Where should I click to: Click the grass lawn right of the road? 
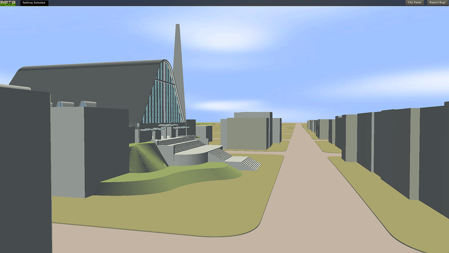click(x=374, y=195)
